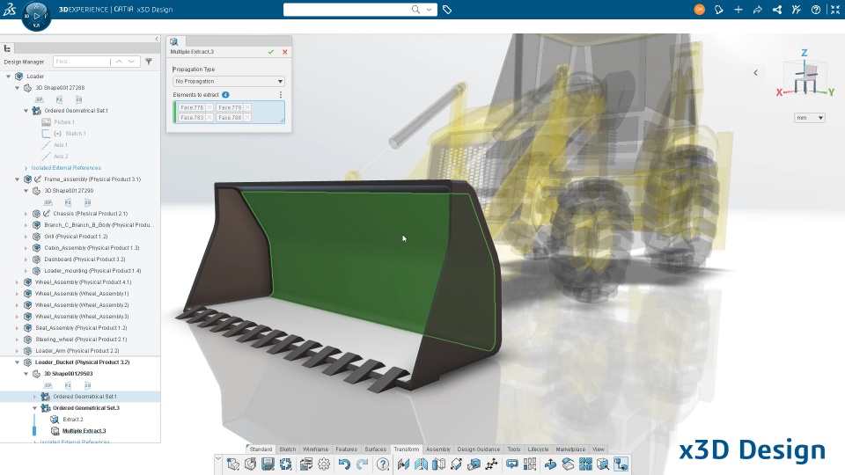Select Cabin_Assembly in the tree
The width and height of the screenshot is (845, 475).
[x=92, y=248]
